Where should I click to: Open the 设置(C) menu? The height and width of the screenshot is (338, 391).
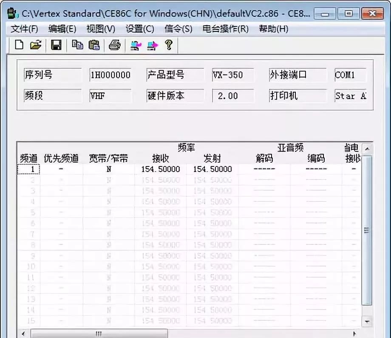point(140,29)
